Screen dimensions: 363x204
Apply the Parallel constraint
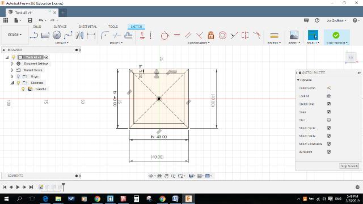[x=188, y=35]
